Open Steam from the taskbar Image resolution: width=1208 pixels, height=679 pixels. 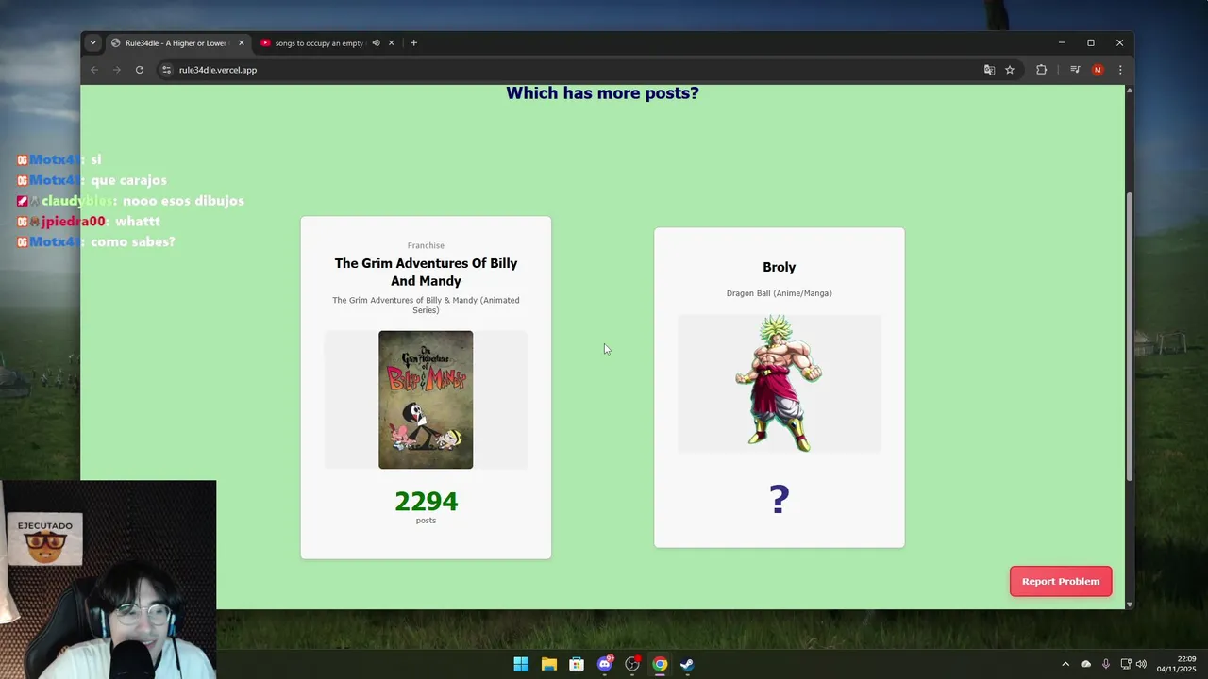[687, 664]
